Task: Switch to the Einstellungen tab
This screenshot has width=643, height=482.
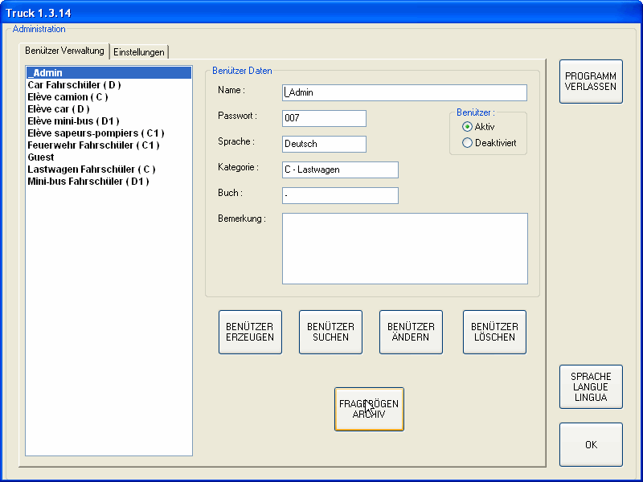Action: 139,52
